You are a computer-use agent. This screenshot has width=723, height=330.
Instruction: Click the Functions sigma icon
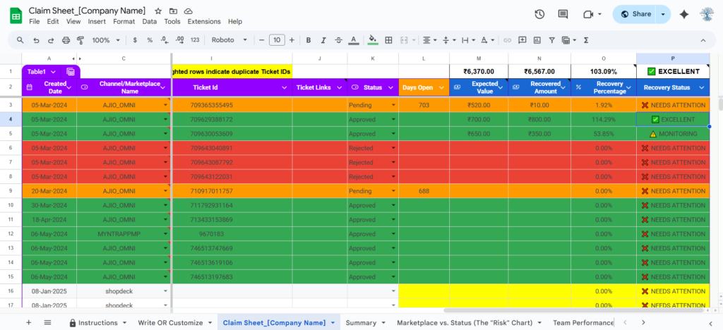pos(587,40)
